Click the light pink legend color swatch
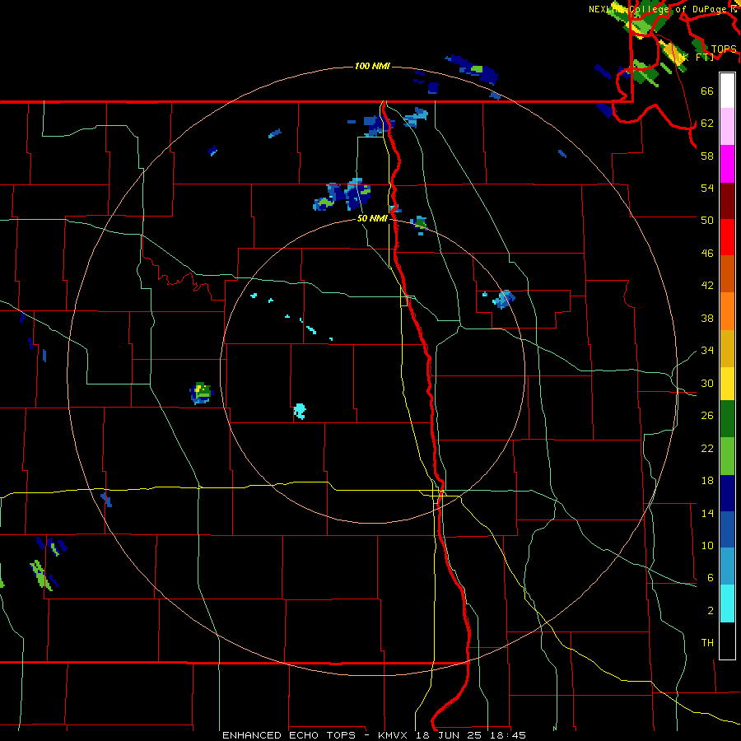The height and width of the screenshot is (741, 741). point(727,127)
